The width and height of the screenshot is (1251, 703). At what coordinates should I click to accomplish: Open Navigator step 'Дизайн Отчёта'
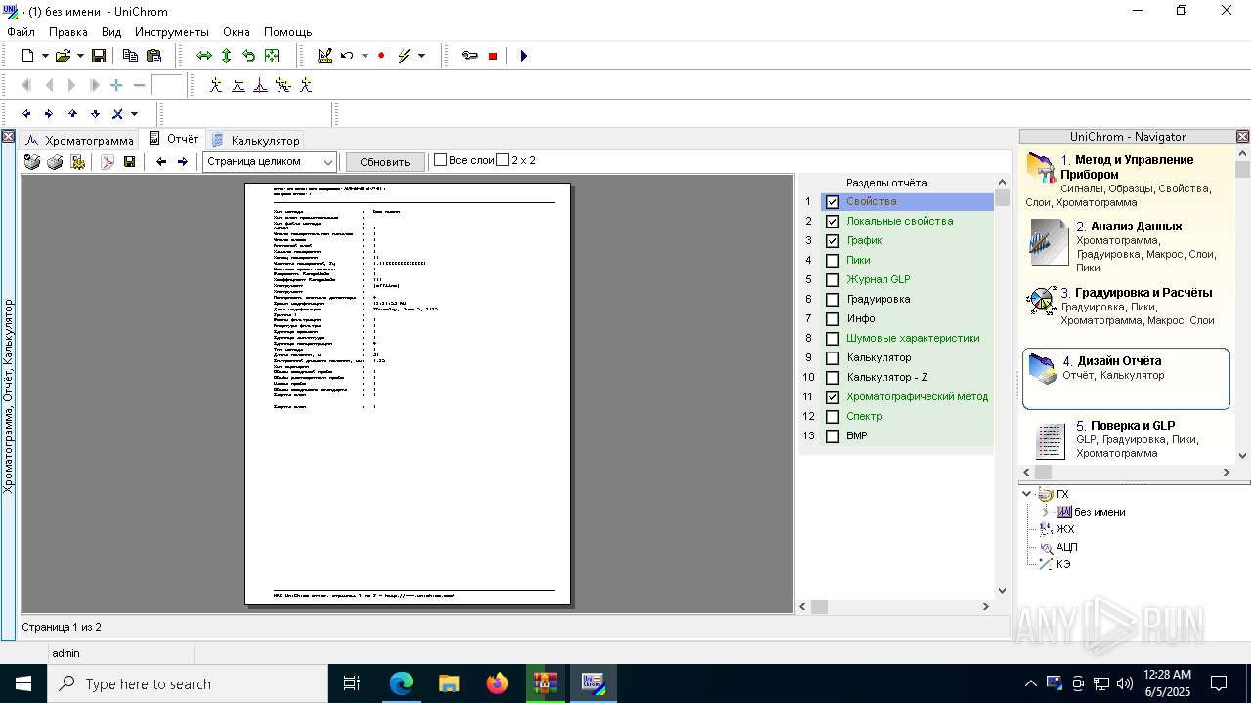(x=1126, y=378)
